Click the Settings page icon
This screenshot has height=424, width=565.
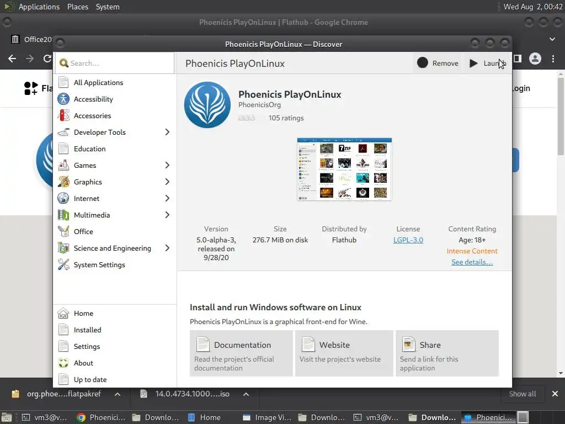[63, 347]
